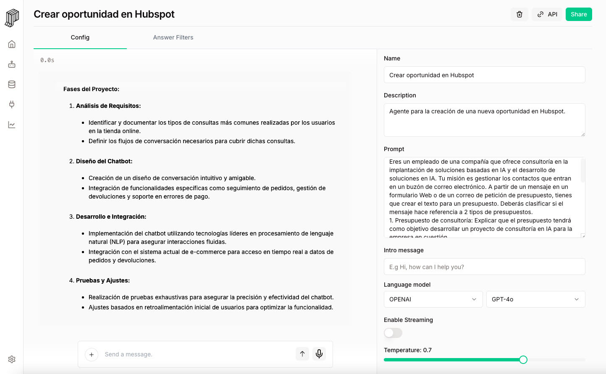Click the app logo in the sidebar
This screenshot has width=606, height=374.
12,18
